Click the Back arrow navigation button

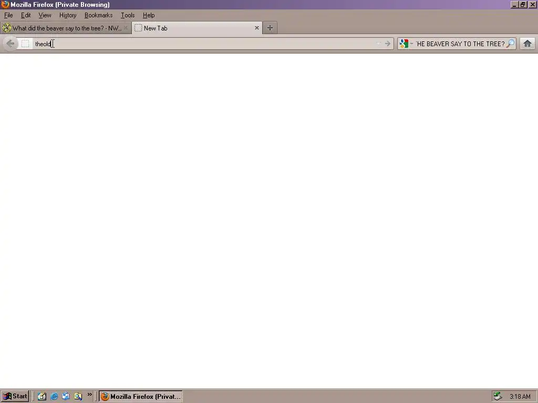11,44
